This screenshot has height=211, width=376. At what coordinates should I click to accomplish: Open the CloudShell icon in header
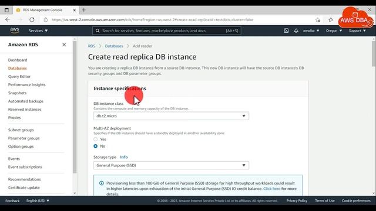tap(286, 30)
